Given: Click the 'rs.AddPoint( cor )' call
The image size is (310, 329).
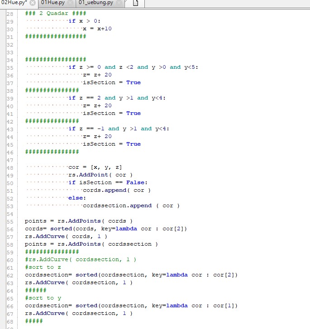Looking at the screenshot, I should (100, 175).
